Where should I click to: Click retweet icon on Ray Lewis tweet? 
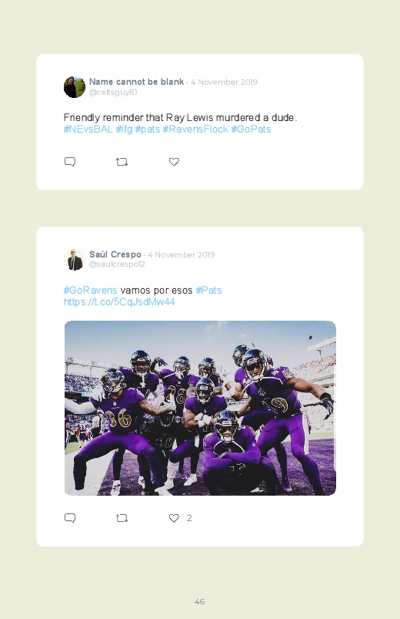click(122, 162)
